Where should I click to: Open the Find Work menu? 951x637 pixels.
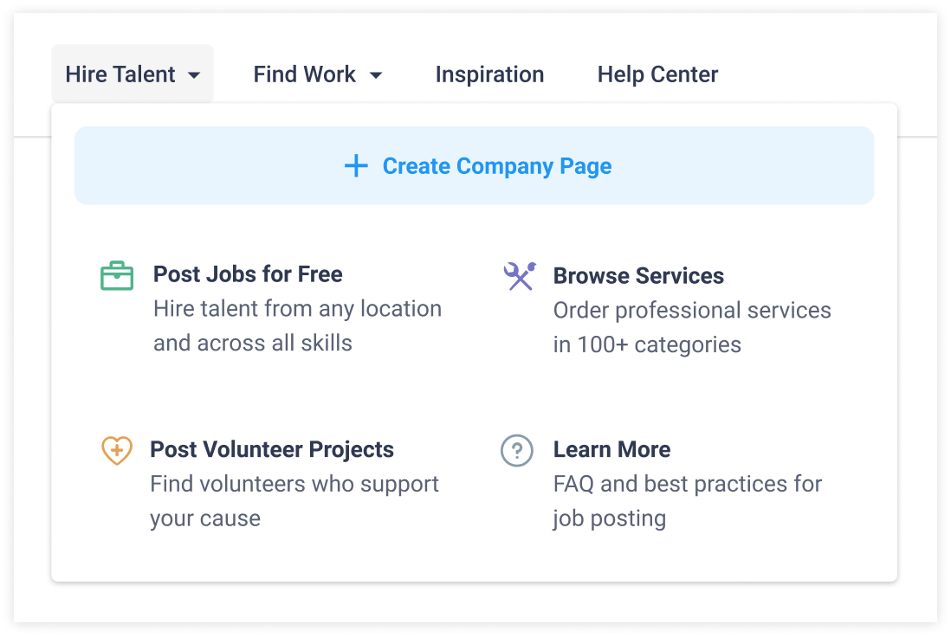[x=318, y=74]
